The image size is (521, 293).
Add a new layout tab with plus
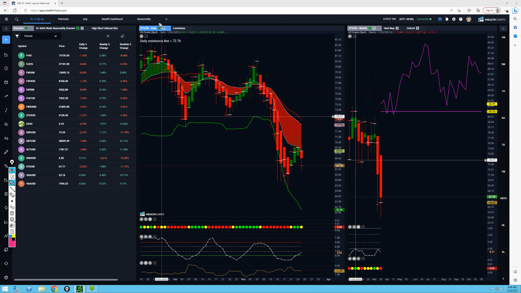tap(166, 19)
